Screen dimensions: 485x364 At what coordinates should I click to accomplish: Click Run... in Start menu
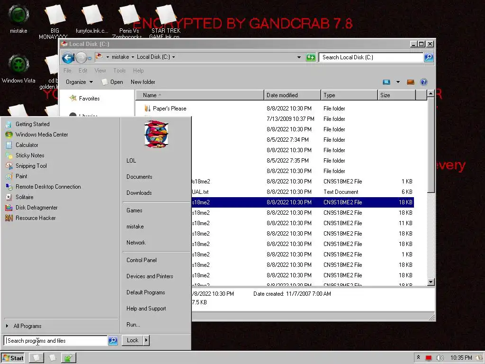pos(133,325)
